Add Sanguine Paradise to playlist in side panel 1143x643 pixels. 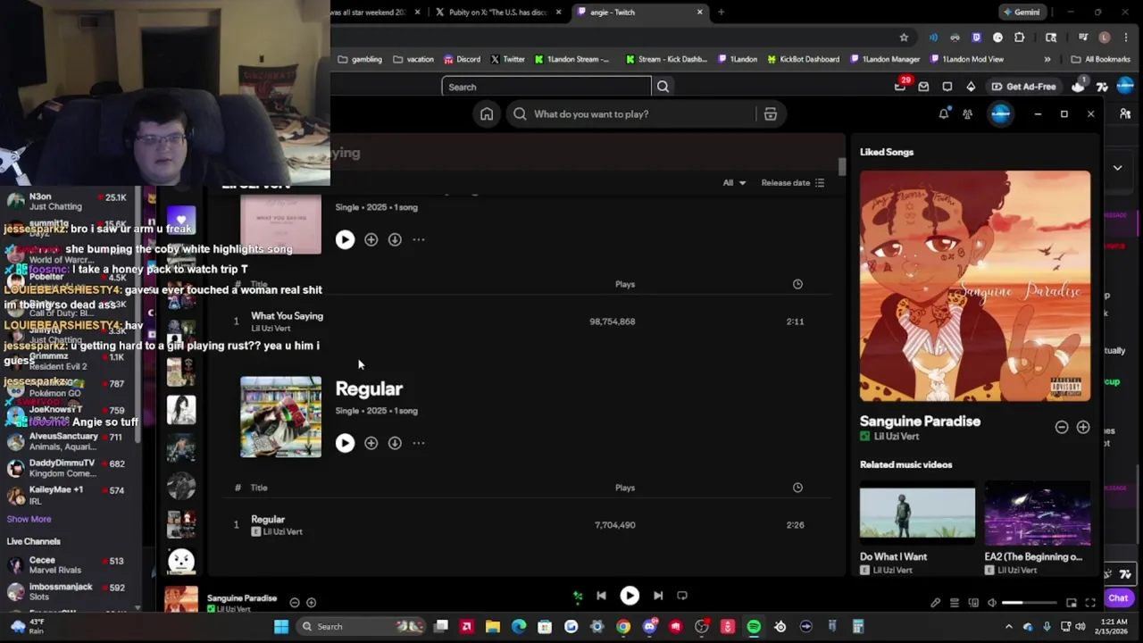1083,427
